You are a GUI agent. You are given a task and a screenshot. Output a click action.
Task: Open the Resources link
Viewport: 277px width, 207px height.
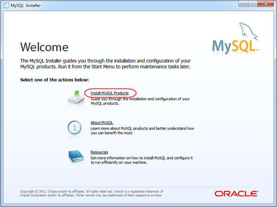coord(99,152)
